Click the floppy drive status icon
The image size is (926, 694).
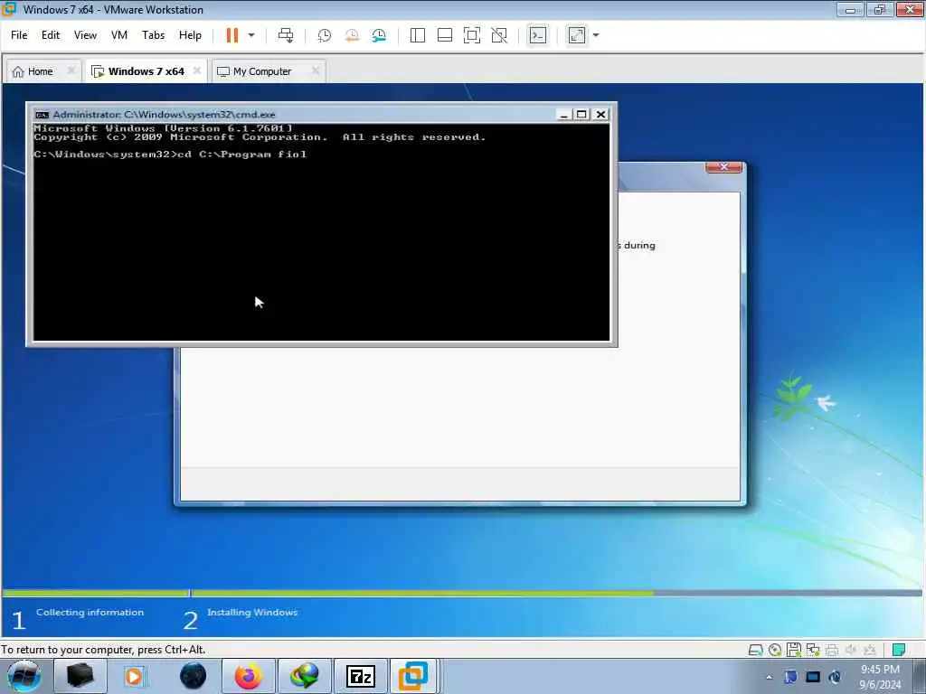[794, 650]
